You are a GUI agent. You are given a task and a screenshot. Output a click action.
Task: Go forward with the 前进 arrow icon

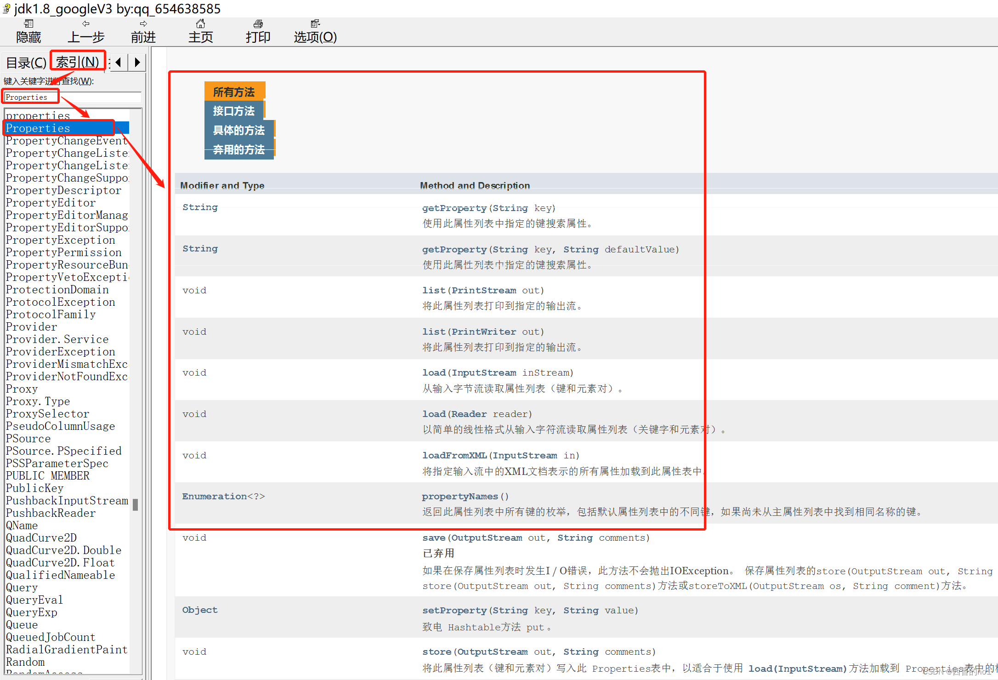[x=143, y=24]
